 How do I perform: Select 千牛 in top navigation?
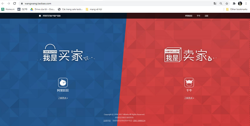[198, 16]
